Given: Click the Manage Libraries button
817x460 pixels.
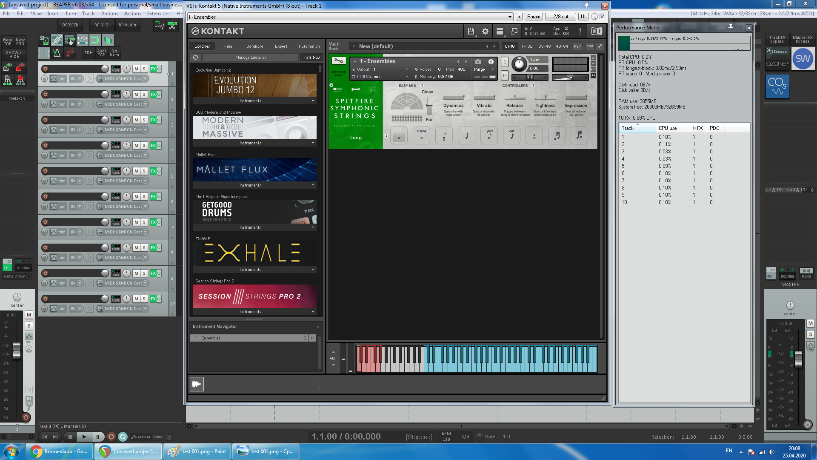Looking at the screenshot, I should (x=251, y=57).
